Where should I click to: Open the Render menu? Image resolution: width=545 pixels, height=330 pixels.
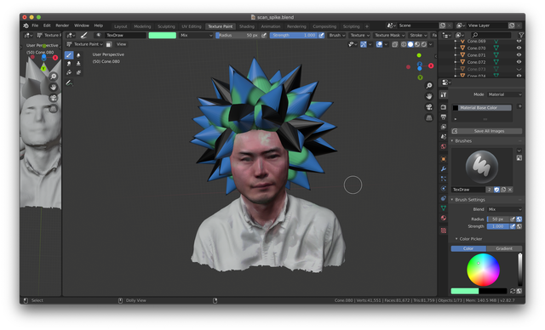click(x=62, y=26)
